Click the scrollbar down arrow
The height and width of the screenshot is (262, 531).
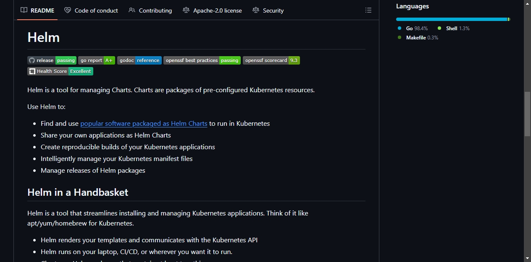click(527, 258)
